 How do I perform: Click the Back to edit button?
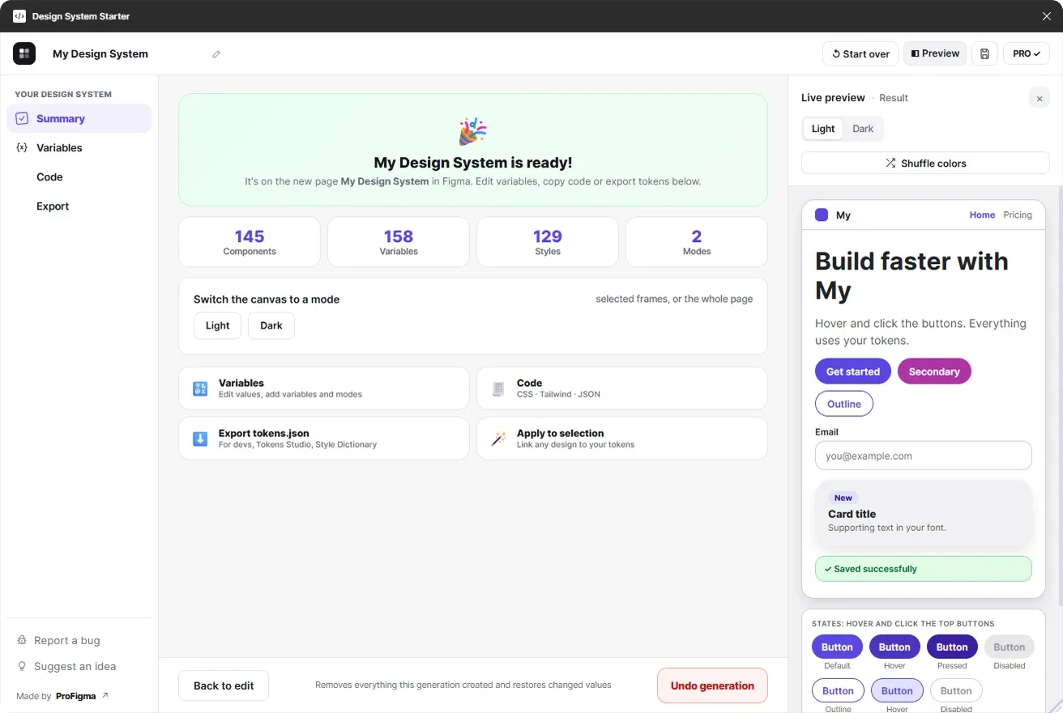click(x=224, y=685)
